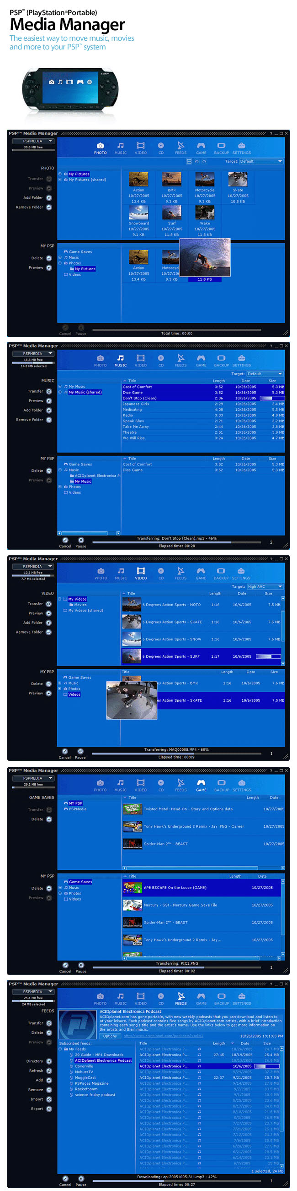
Task: Open PSPMEDIA device dropdown in the Photo window
Action: point(33,141)
